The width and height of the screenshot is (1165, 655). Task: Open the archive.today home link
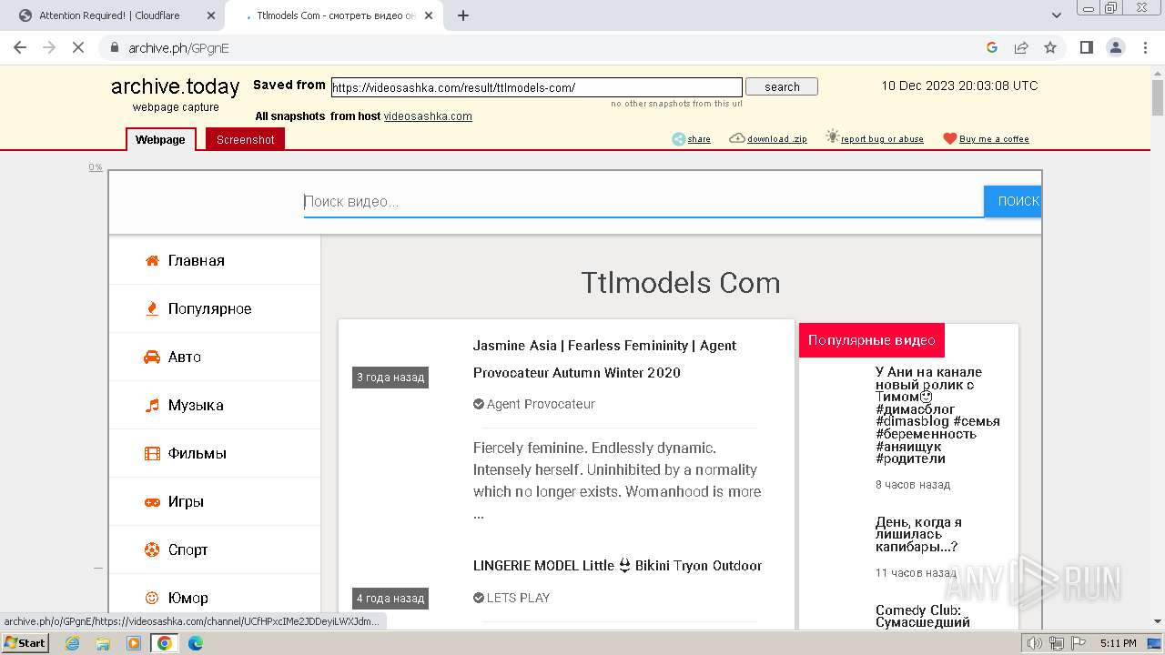tap(175, 86)
